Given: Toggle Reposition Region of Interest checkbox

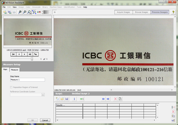Looking at the screenshot, I should (x=11, y=87).
